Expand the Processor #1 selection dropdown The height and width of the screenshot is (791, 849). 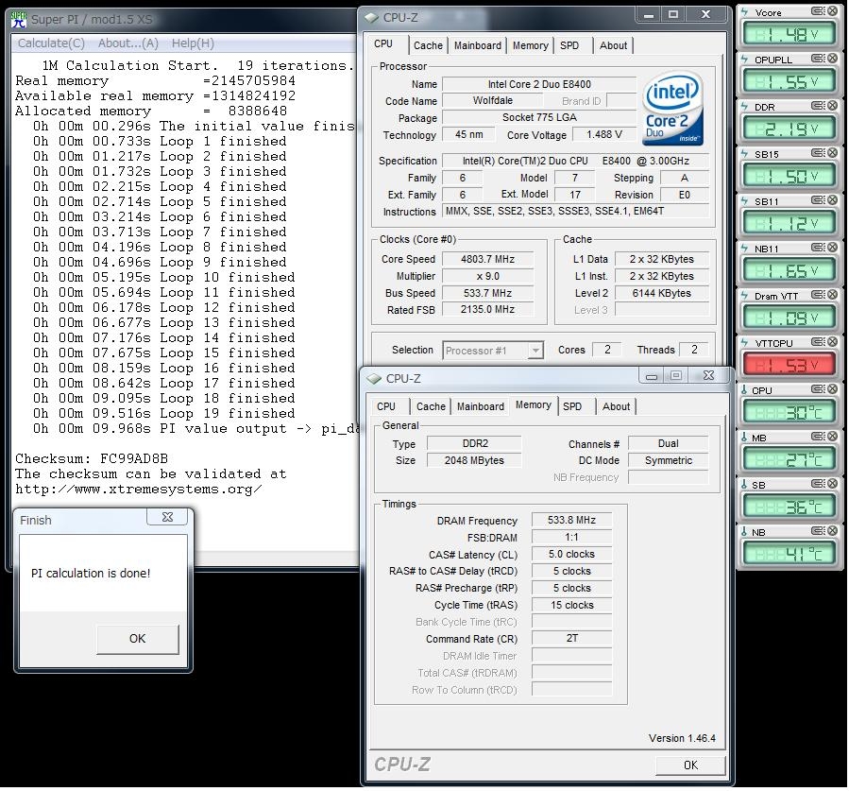pos(535,351)
